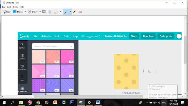Choose the hot pink circles background swatch

click(x=67, y=57)
